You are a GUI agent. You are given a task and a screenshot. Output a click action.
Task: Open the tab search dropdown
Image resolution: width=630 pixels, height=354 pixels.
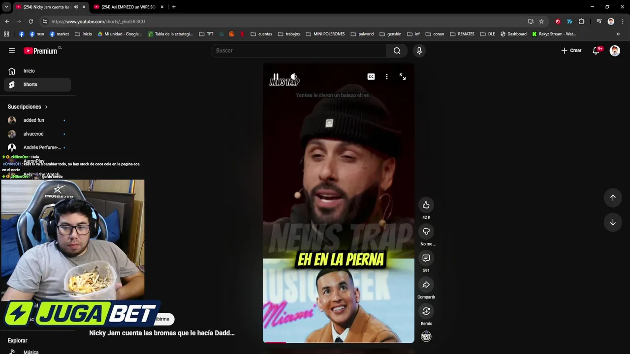[6, 7]
